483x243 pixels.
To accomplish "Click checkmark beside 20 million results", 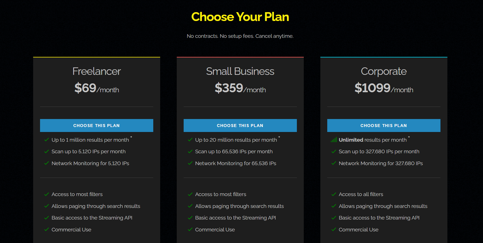I will 190,140.
